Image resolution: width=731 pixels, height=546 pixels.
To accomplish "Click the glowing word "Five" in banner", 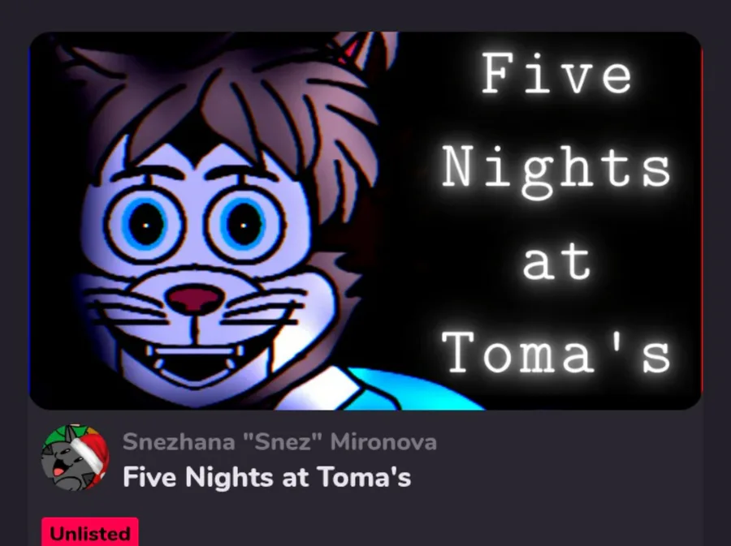I will (x=556, y=74).
